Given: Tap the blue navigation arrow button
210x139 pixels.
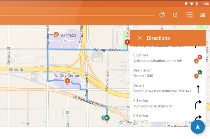Looking at the screenshot, I should (198, 127).
